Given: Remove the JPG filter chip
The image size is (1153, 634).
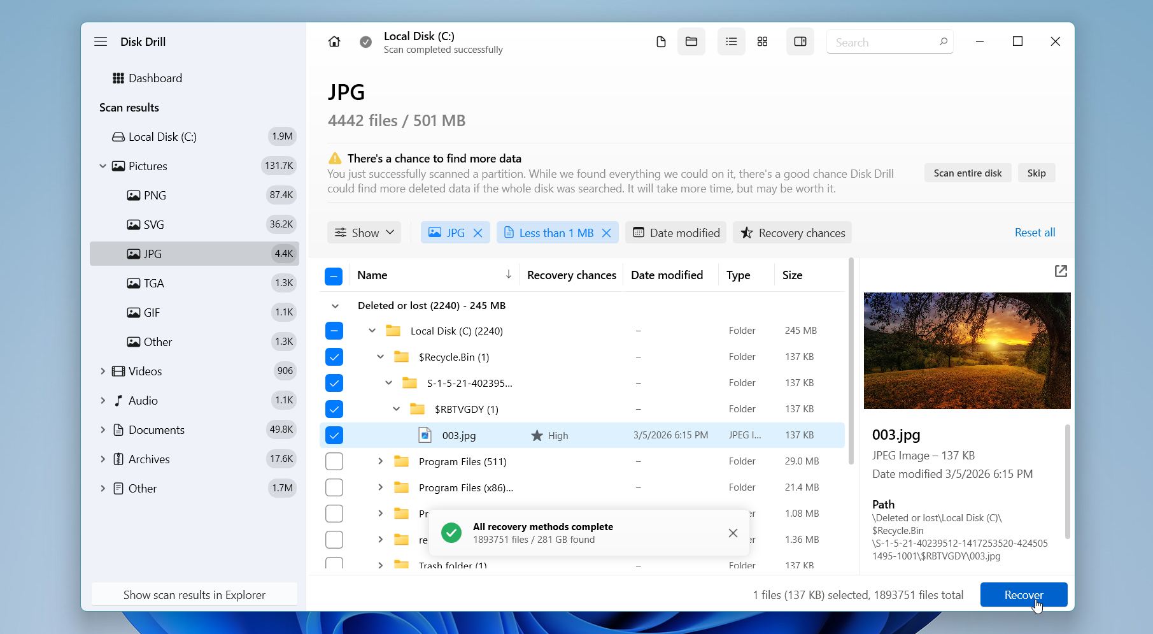Looking at the screenshot, I should point(478,233).
